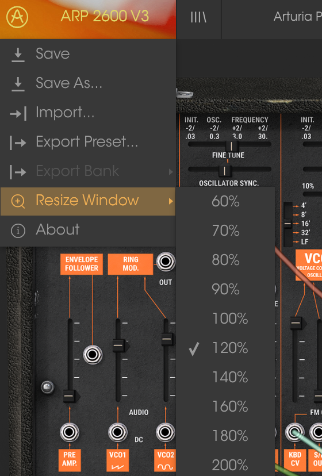Image resolution: width=322 pixels, height=476 pixels.
Task: Click the ARP 2600 V3 title
Action: [105, 16]
